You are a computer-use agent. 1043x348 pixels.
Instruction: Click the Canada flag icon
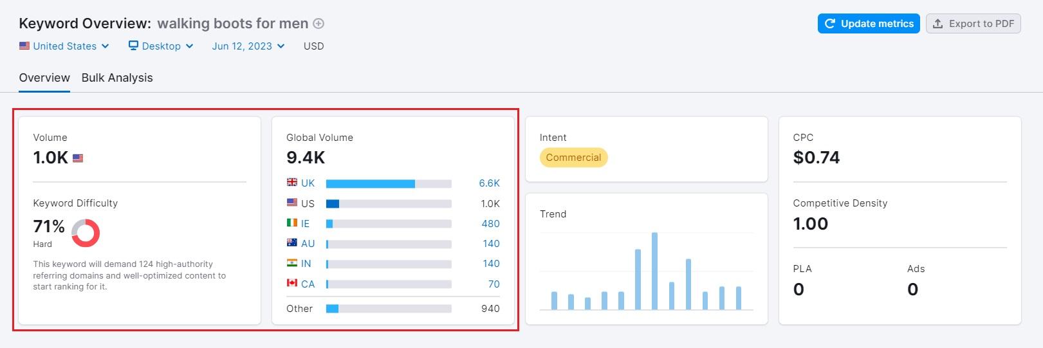(x=292, y=283)
